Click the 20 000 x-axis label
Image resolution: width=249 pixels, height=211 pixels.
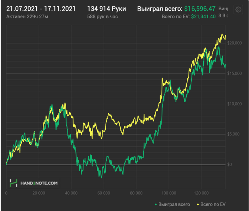point(39,193)
